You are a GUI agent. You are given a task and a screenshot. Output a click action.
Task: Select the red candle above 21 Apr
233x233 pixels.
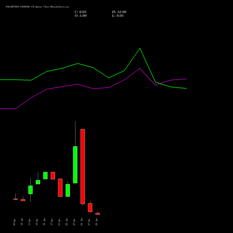60,188
